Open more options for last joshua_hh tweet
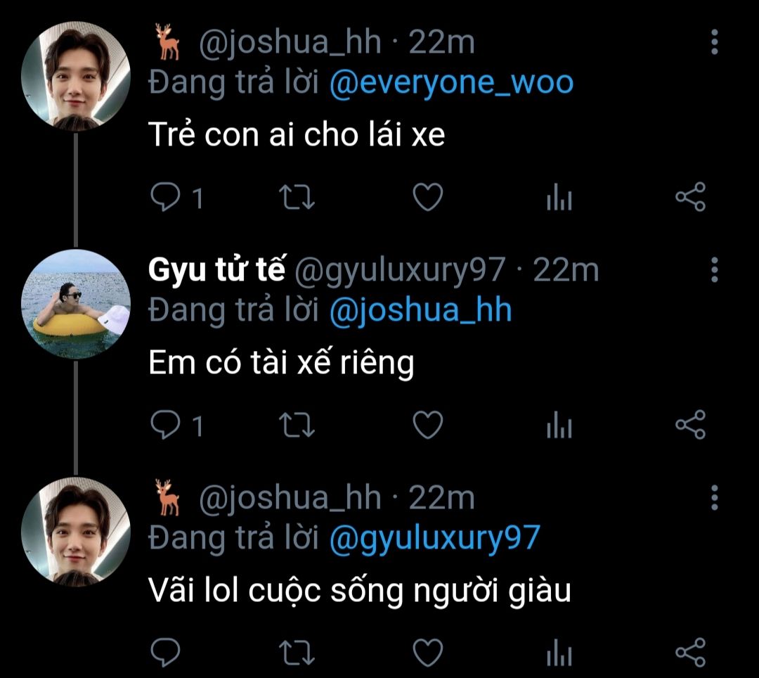759x678 pixels. click(715, 497)
